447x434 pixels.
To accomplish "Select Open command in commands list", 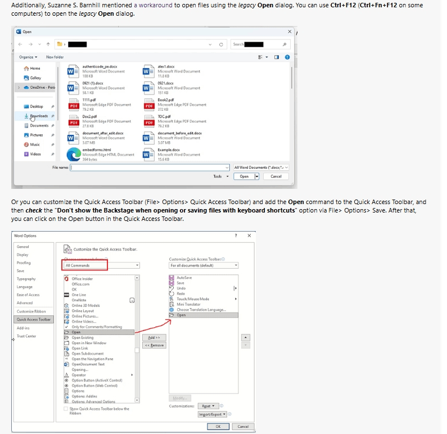I will [99, 332].
